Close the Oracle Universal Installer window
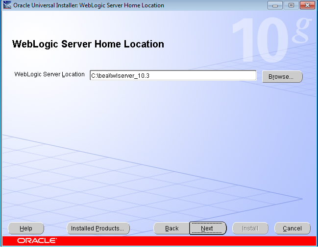This screenshot has width=318, height=251. (x=307, y=5)
